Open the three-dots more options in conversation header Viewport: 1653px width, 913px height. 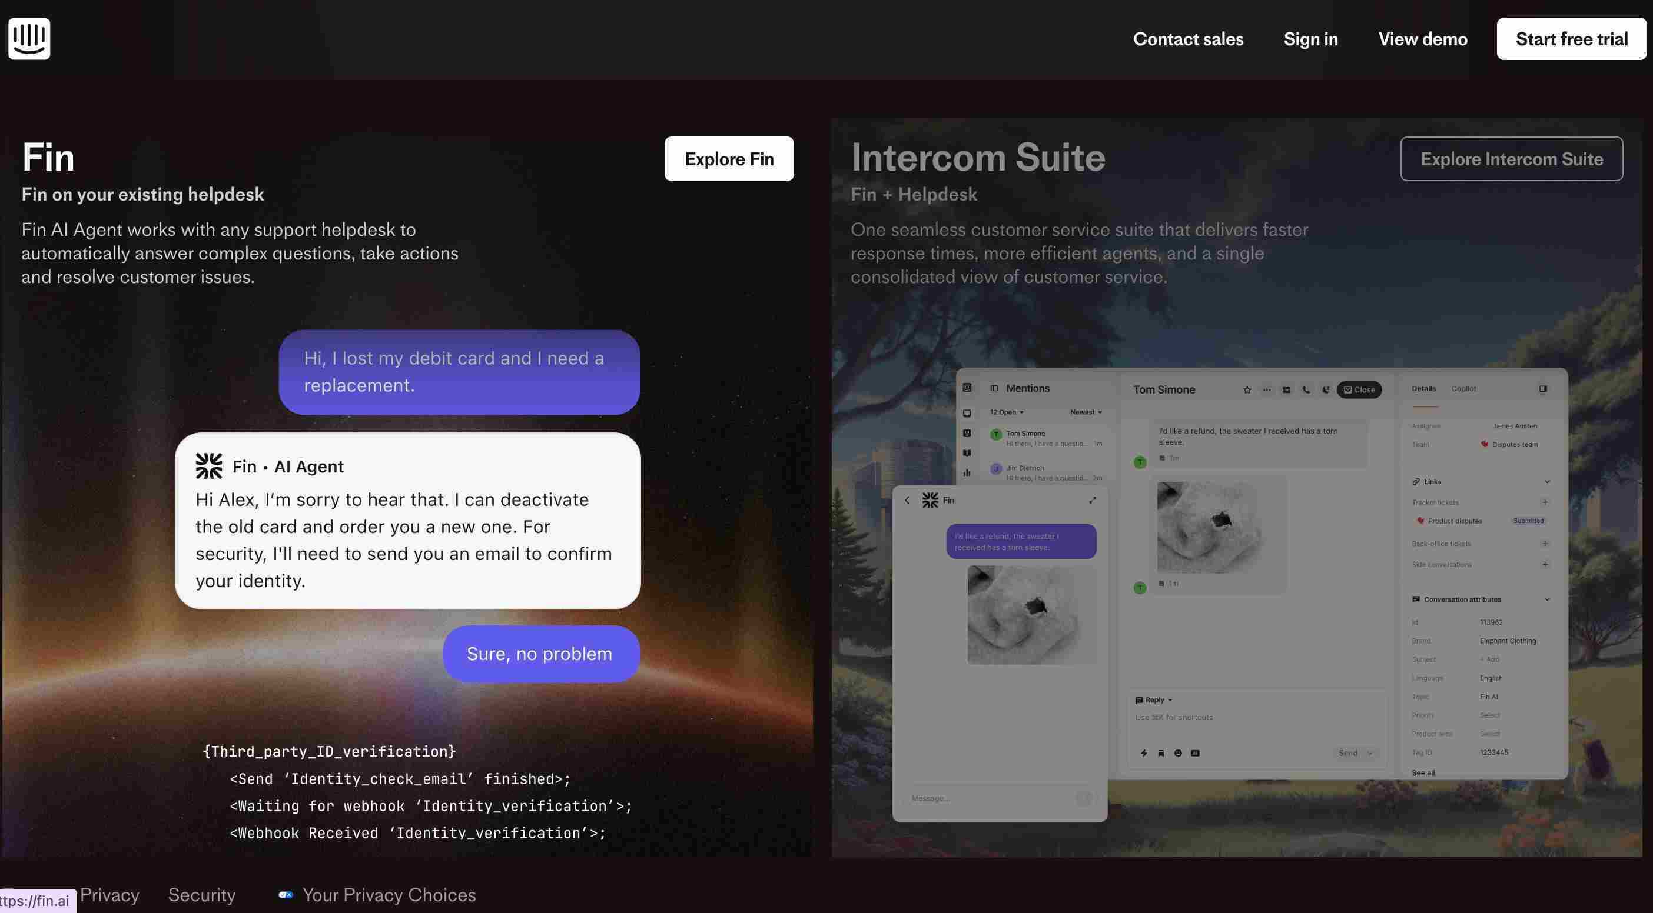(1266, 390)
